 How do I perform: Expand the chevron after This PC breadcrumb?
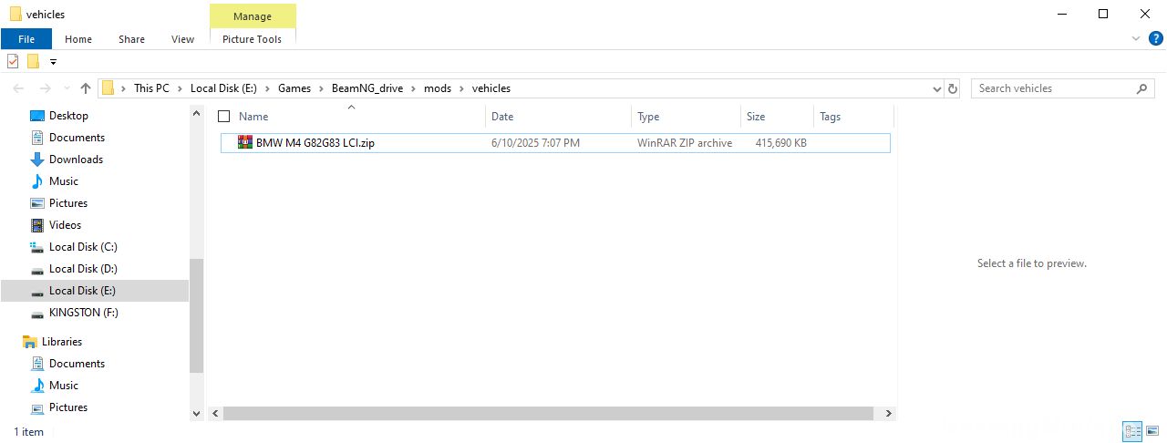(180, 88)
